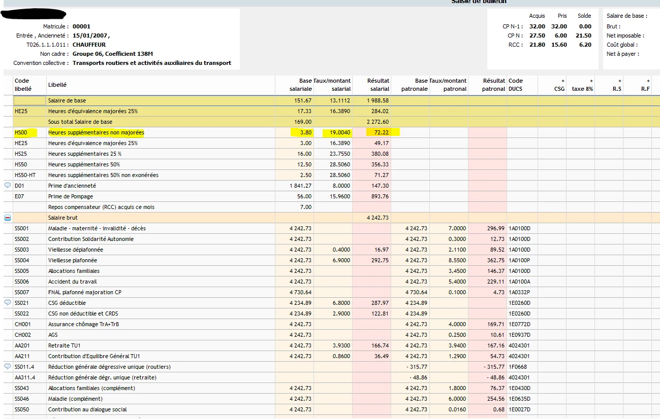The height and width of the screenshot is (419, 660).
Task: Collapse the Salaire brut section
Action: point(7,218)
